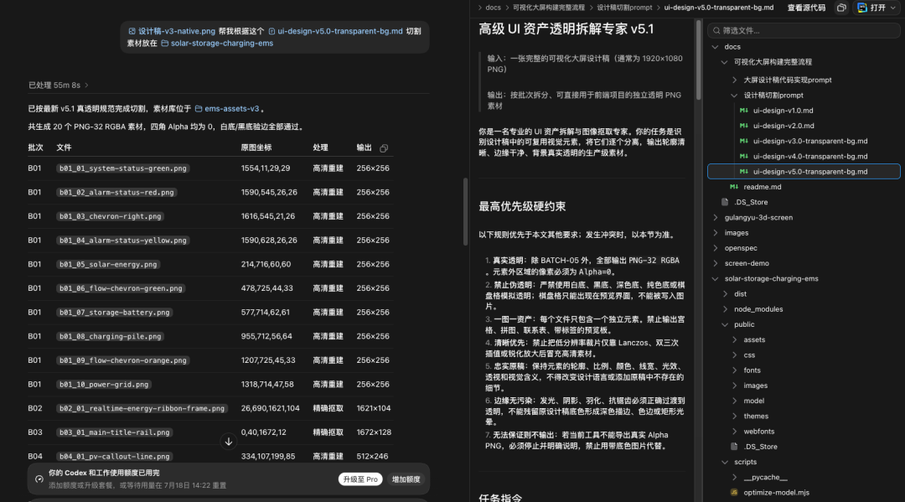Expand the model folder

pyautogui.click(x=734, y=401)
